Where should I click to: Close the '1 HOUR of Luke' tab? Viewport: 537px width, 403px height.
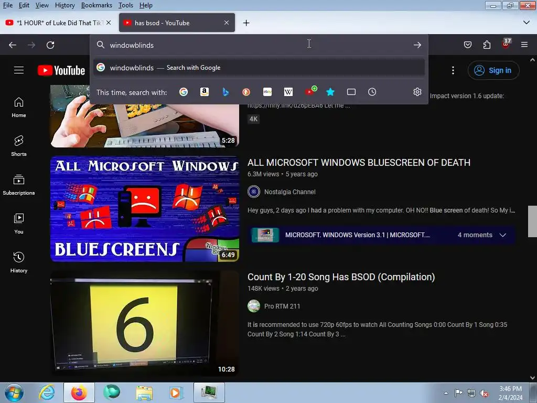pyautogui.click(x=109, y=23)
